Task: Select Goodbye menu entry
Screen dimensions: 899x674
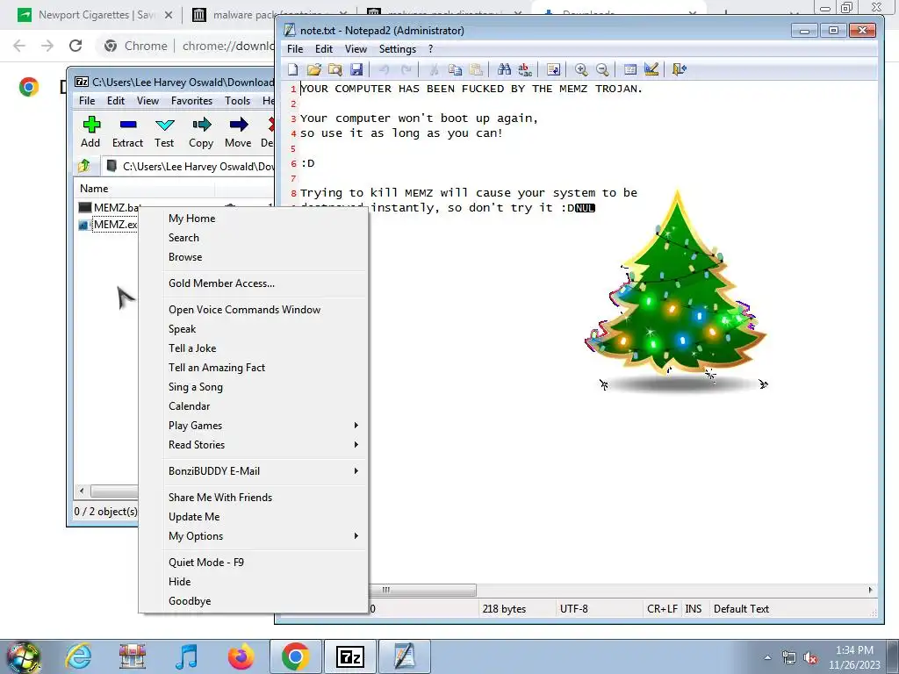Action: [264, 601]
